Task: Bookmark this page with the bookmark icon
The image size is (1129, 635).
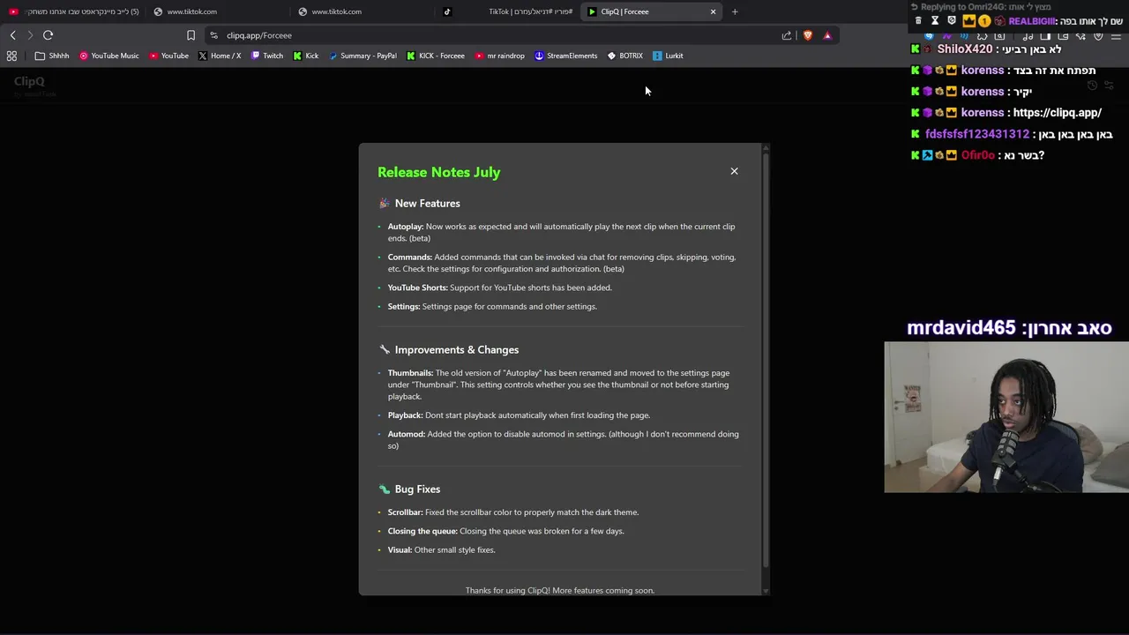Action: [x=191, y=35]
